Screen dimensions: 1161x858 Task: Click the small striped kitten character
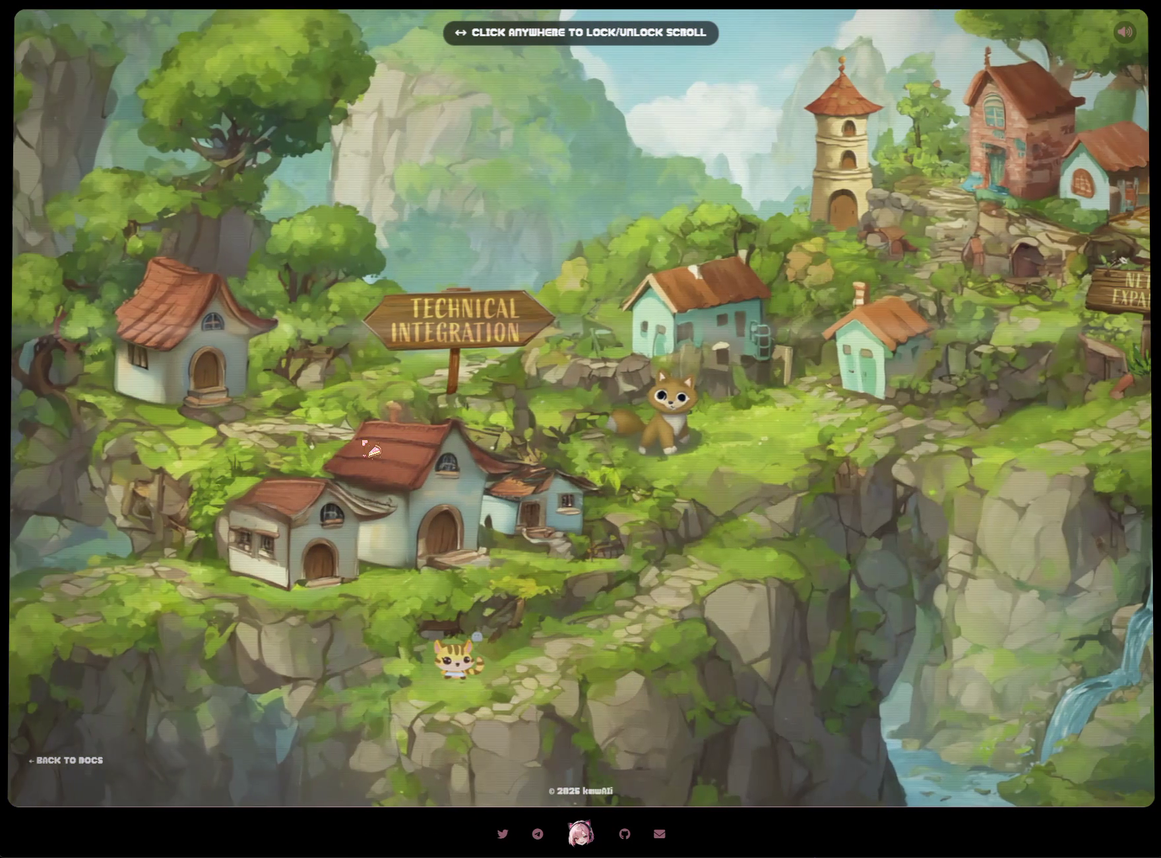[x=457, y=659]
